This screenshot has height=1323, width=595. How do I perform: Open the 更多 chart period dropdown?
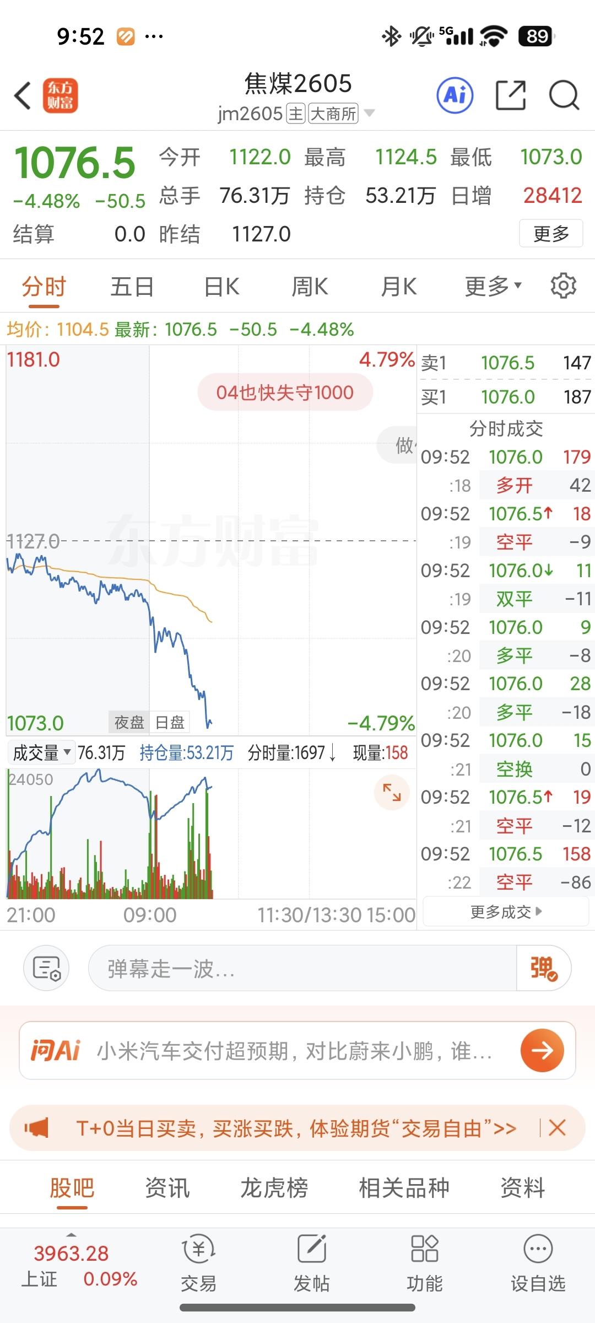point(493,286)
